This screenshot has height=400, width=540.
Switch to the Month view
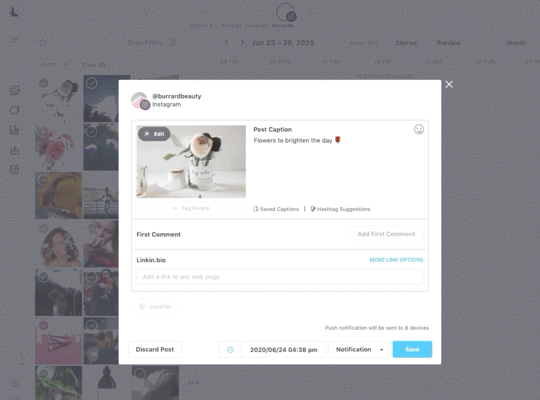516,43
